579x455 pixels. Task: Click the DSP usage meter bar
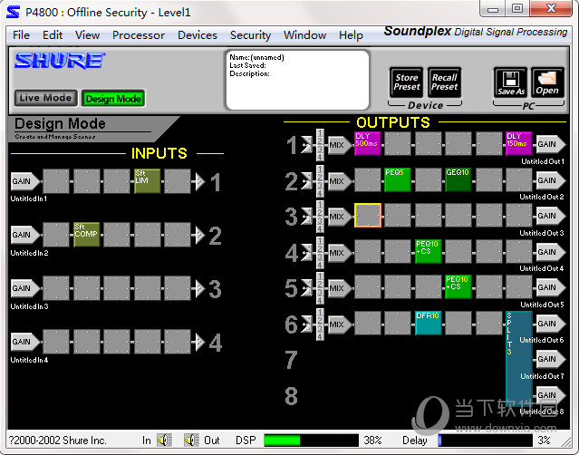[312, 440]
